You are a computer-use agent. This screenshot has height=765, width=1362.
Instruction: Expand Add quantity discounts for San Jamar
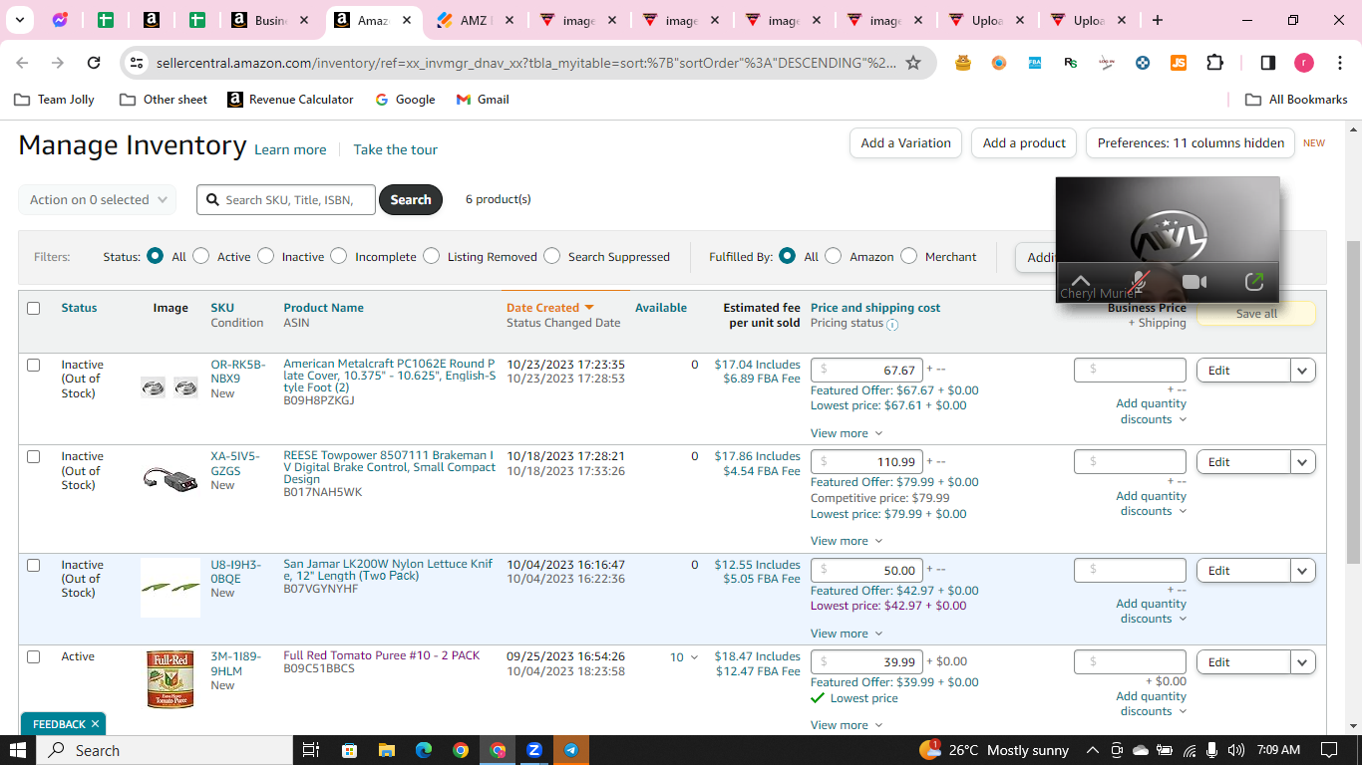1152,611
